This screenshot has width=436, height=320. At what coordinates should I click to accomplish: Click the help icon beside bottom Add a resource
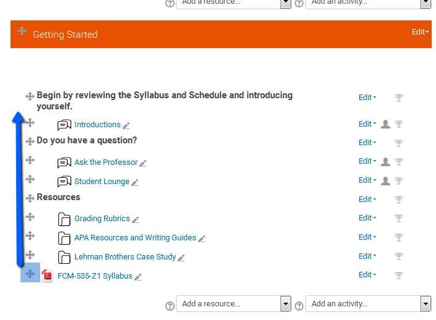[x=170, y=306]
